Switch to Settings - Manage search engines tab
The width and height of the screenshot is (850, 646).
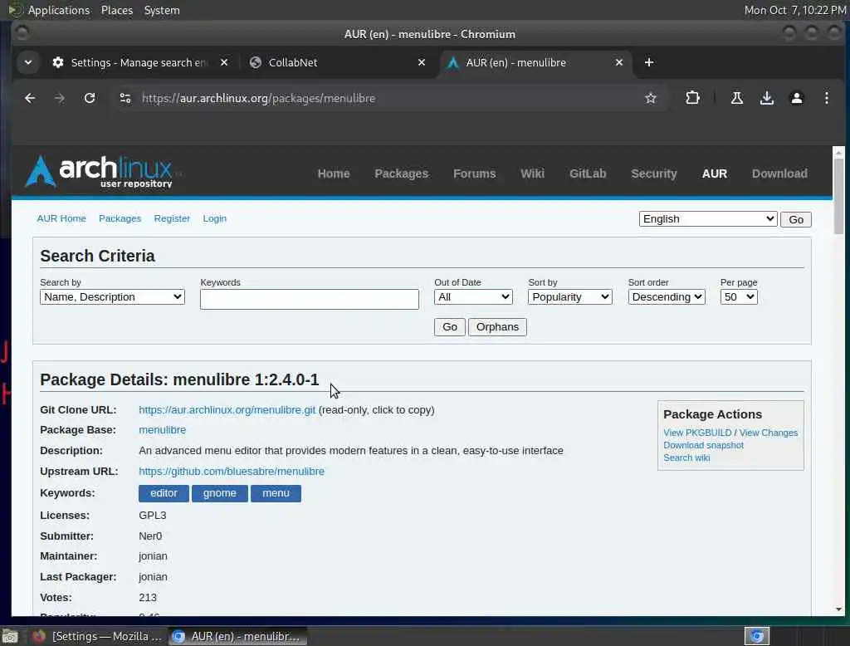(x=139, y=62)
